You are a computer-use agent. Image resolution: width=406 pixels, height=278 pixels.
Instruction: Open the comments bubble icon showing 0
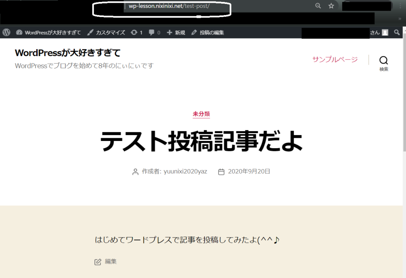[155, 33]
